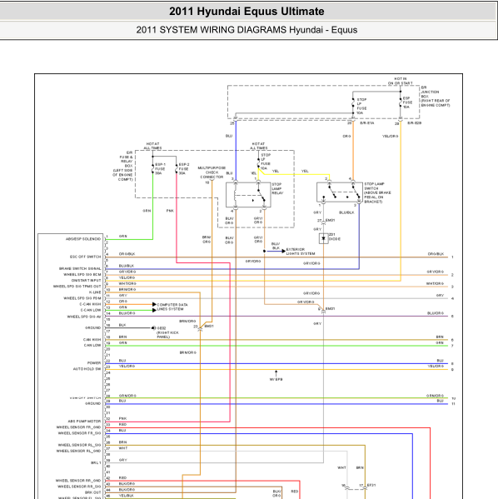This screenshot has width=498, height=499.
Task: Select the "HOT IN ON OR START" text
Action: [400, 81]
